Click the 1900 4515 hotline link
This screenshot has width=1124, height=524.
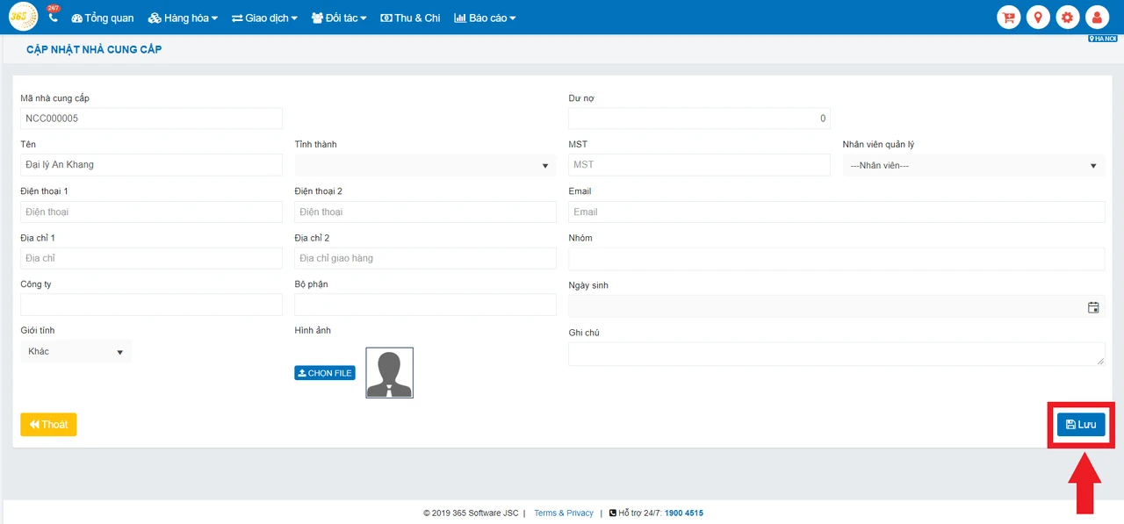click(x=683, y=513)
